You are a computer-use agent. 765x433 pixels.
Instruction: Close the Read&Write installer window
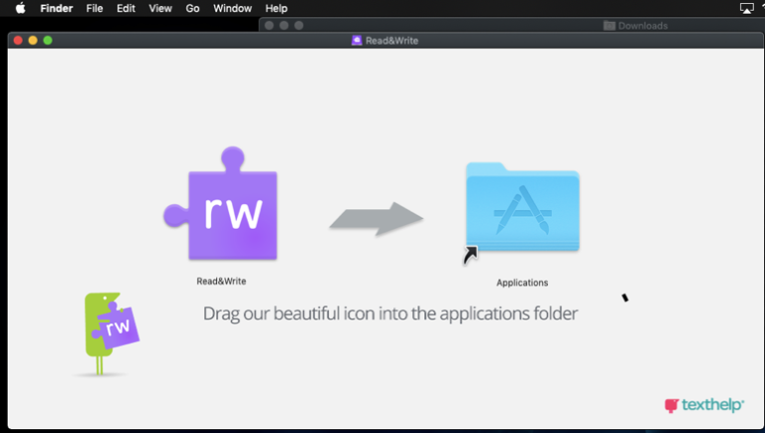pos(18,41)
